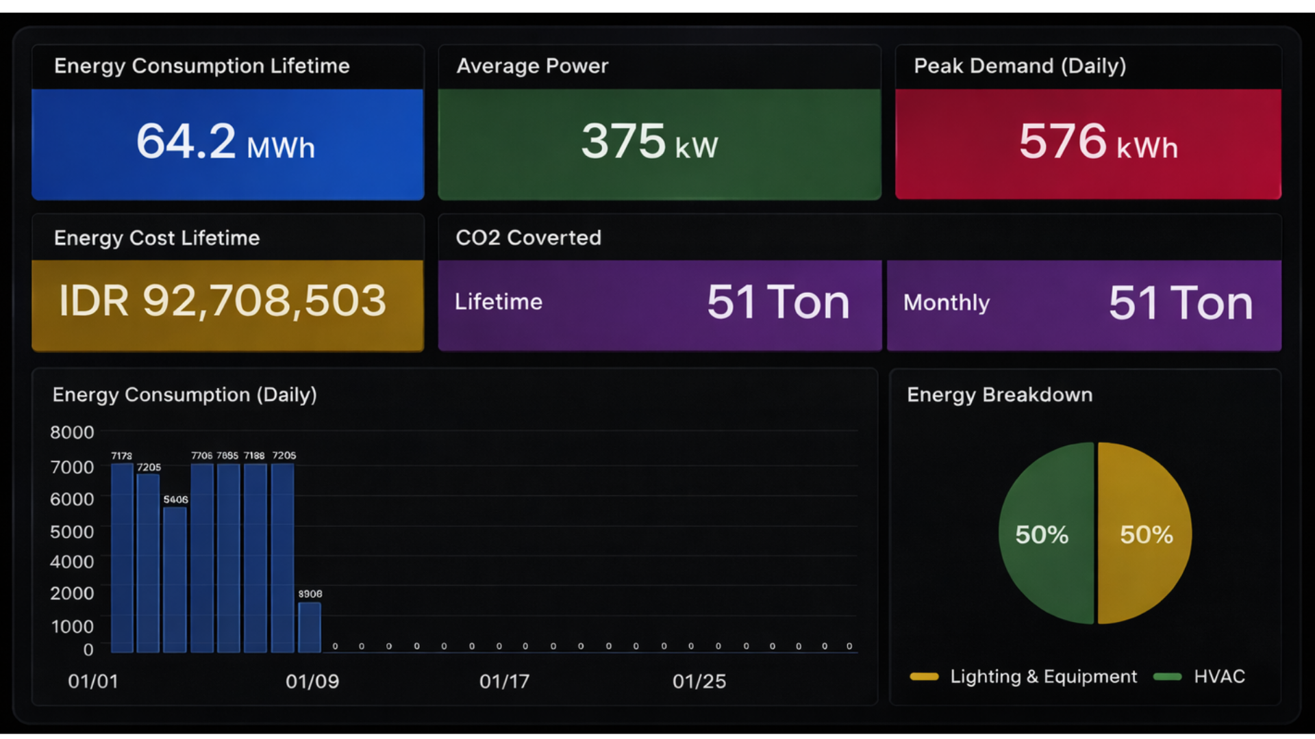Click the HVAC legend marker
Viewport: 1315px width, 739px height.
point(1170,676)
